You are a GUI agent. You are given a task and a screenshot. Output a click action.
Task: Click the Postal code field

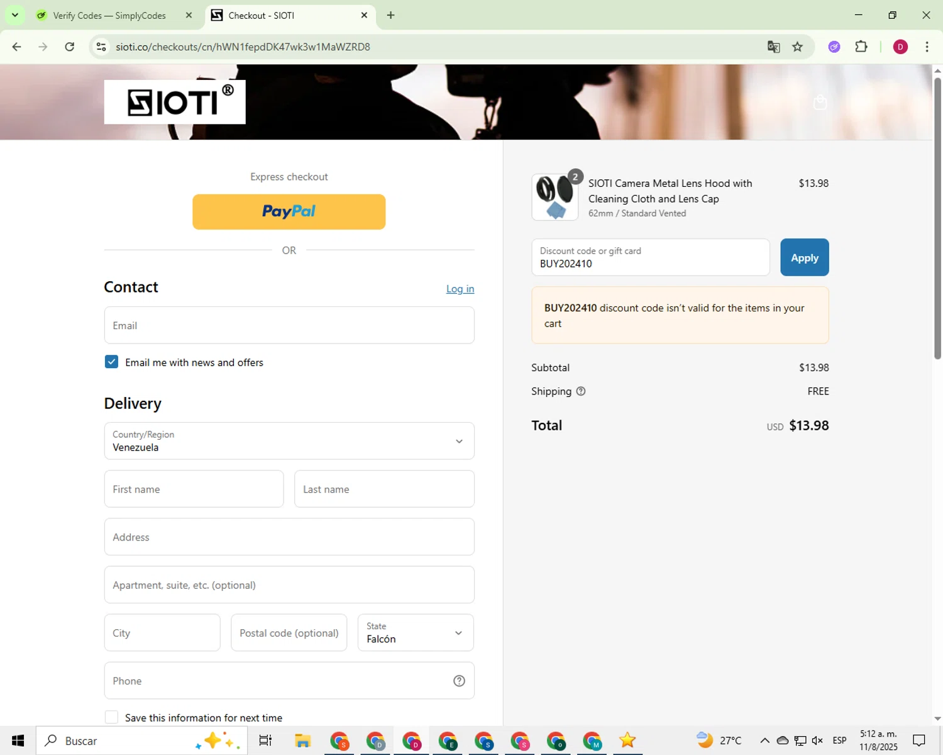click(x=289, y=632)
